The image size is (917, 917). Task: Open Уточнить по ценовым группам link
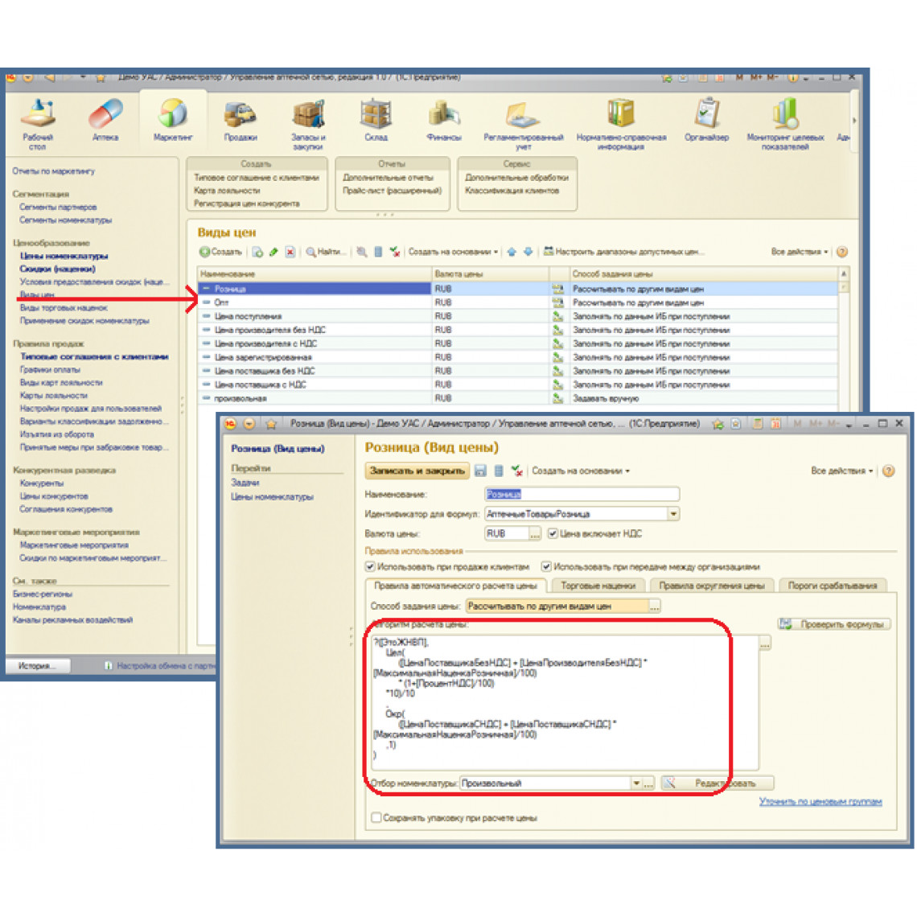820,802
